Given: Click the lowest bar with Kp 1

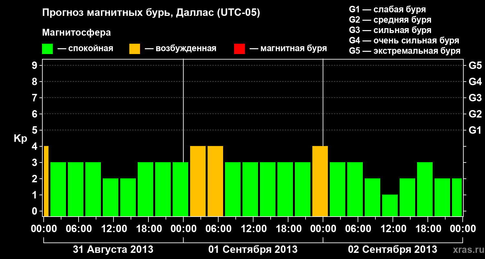Looking at the screenshot, I should [390, 206].
